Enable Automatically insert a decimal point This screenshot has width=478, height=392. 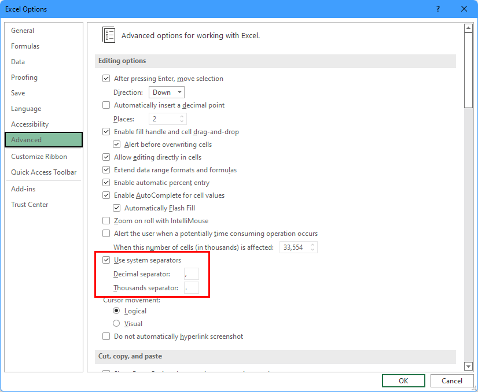(106, 105)
